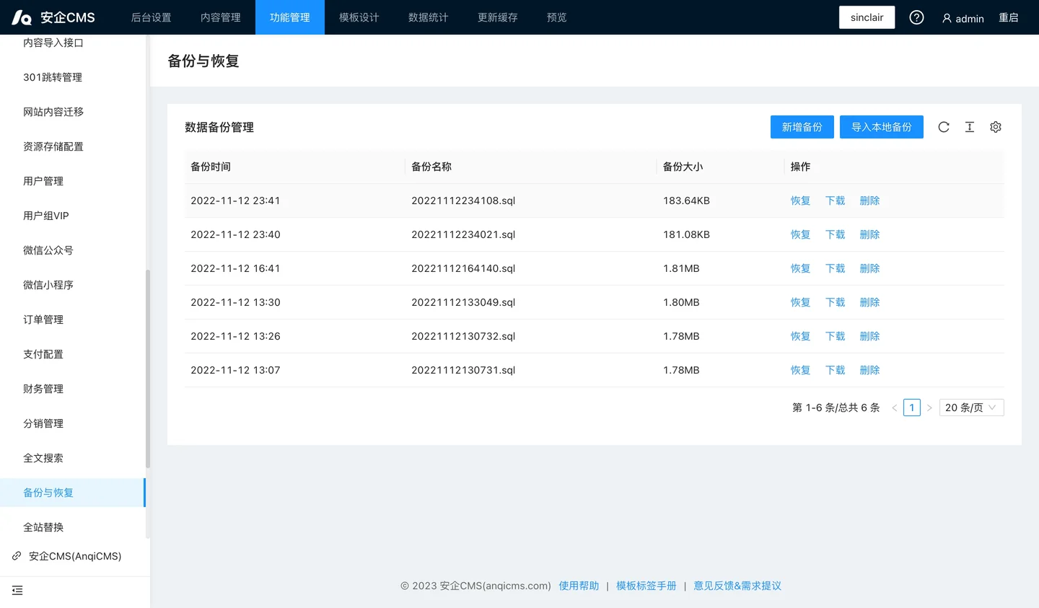The width and height of the screenshot is (1039, 608).
Task: Select the 功能管理 top menu
Action: [290, 17]
